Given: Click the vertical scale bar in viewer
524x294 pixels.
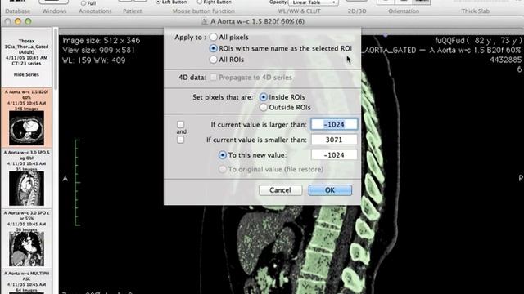Looking at the screenshot, I should 78,183.
